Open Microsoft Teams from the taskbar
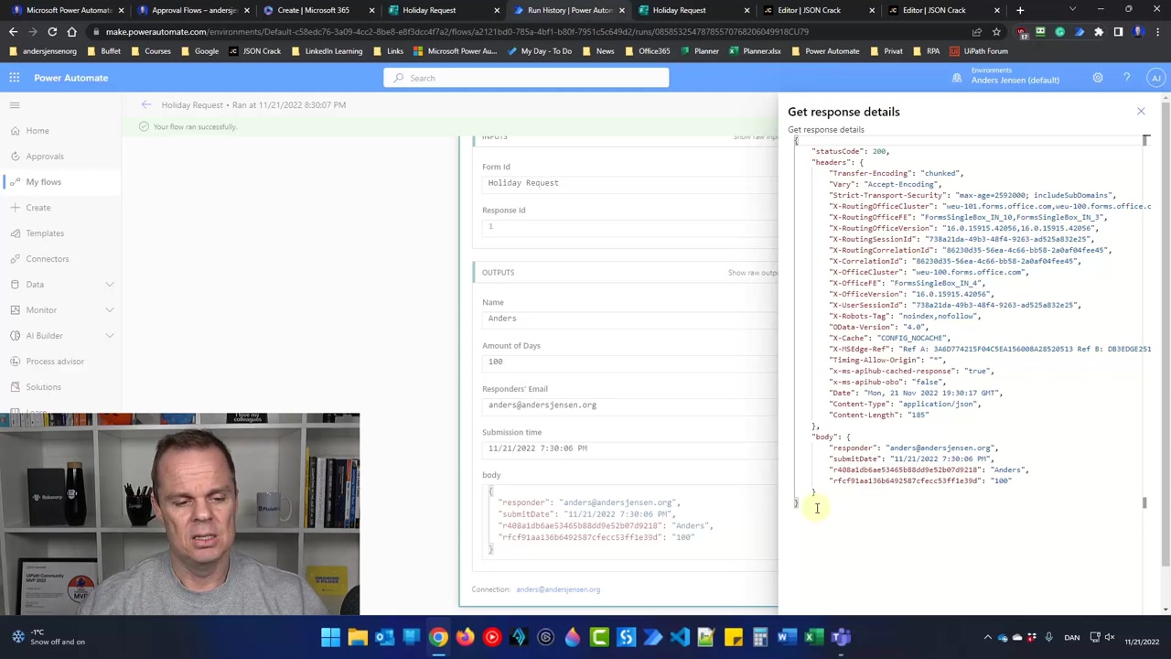Screen dimensions: 1171x659 pos(841,637)
